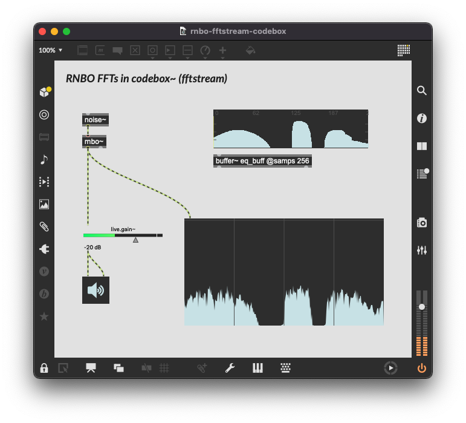Open the Audio notes browser in sidebar
Image resolution: width=466 pixels, height=423 pixels.
point(44,159)
